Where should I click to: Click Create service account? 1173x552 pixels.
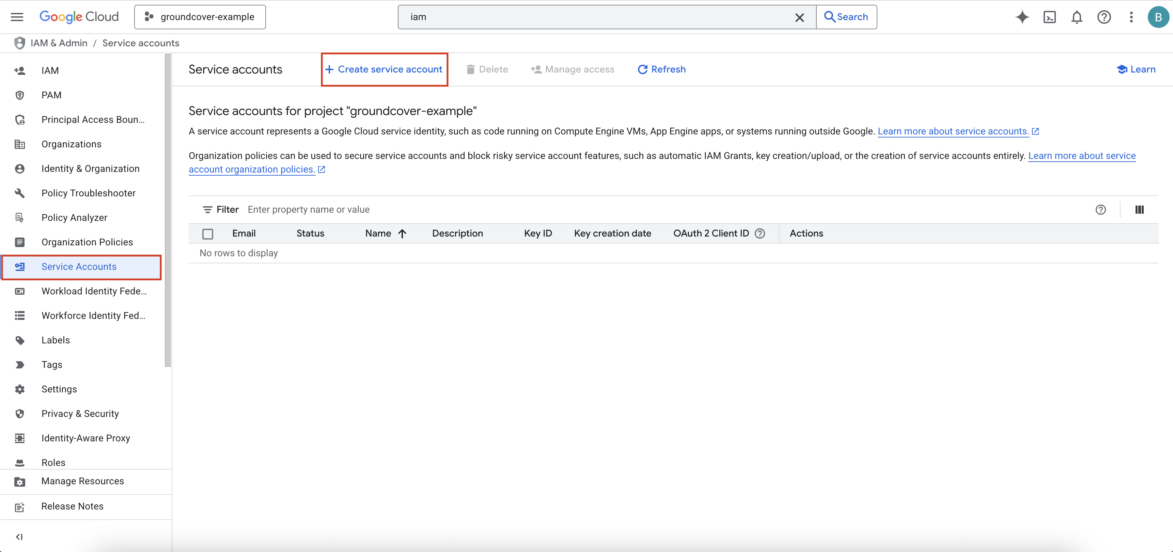[x=384, y=69]
